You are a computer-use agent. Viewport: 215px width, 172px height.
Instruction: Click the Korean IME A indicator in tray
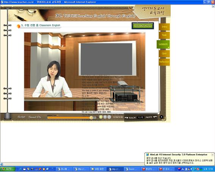coord(182,169)
